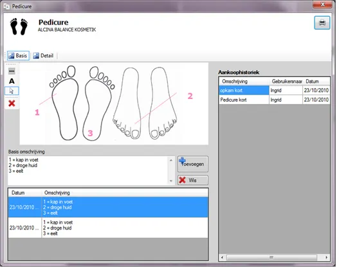Screen dimensions: 339x268
Task: Click the Toevoegen button
Action: click(x=193, y=164)
